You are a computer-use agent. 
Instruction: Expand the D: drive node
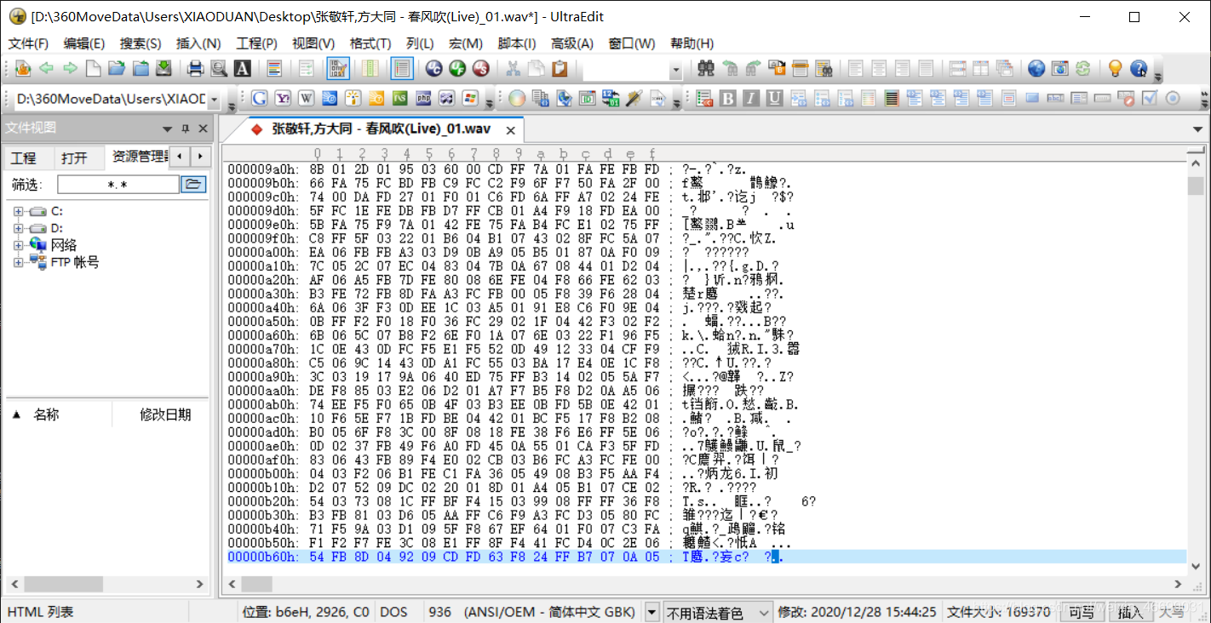click(x=18, y=228)
